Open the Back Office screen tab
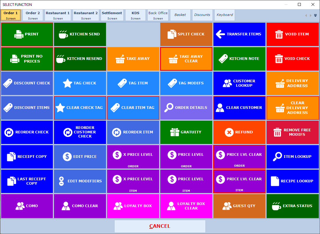 (x=158, y=15)
